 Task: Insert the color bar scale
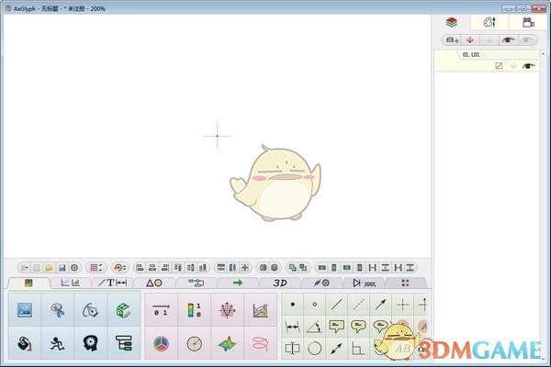click(194, 310)
